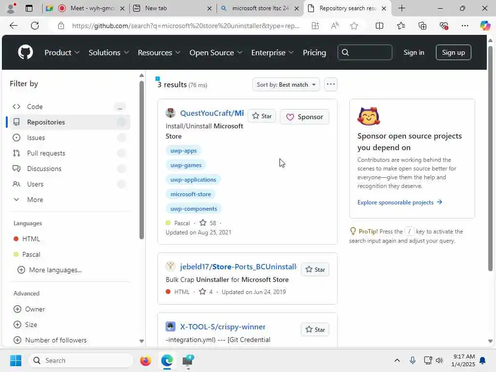Image resolution: width=496 pixels, height=372 pixels.
Task: Open Favorites list icon
Action: pos(401,26)
